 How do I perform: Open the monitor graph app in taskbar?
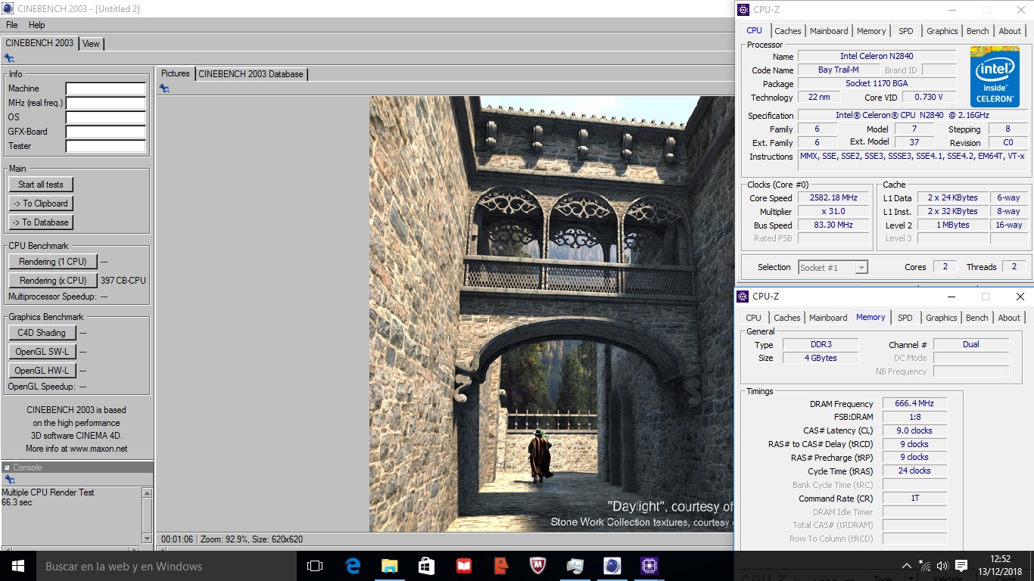pyautogui.click(x=575, y=566)
